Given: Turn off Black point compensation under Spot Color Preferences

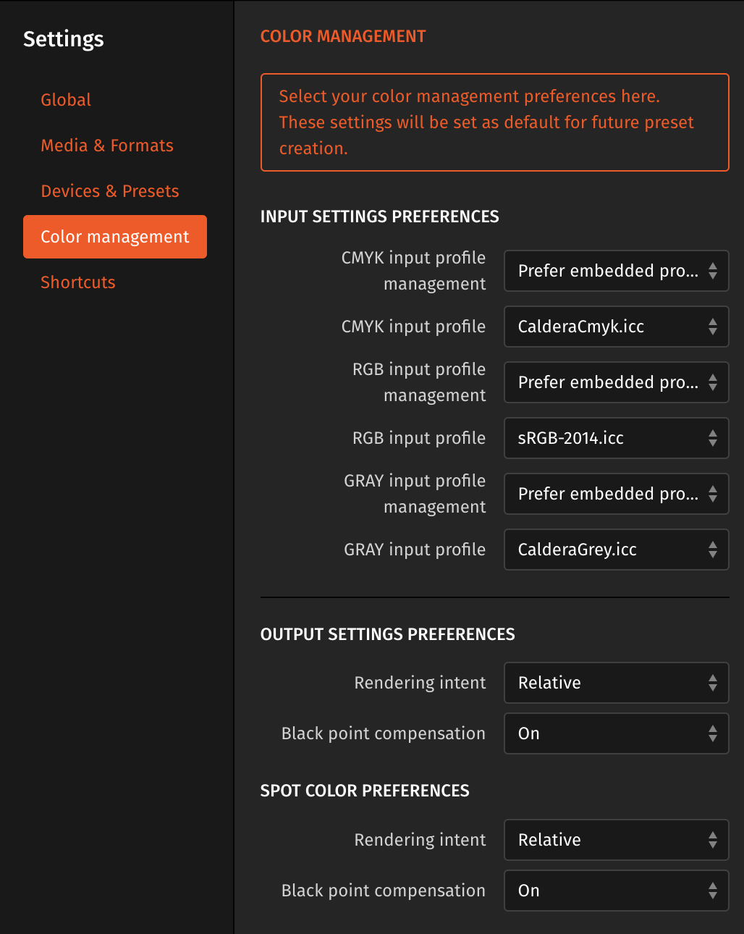Looking at the screenshot, I should (x=615, y=891).
